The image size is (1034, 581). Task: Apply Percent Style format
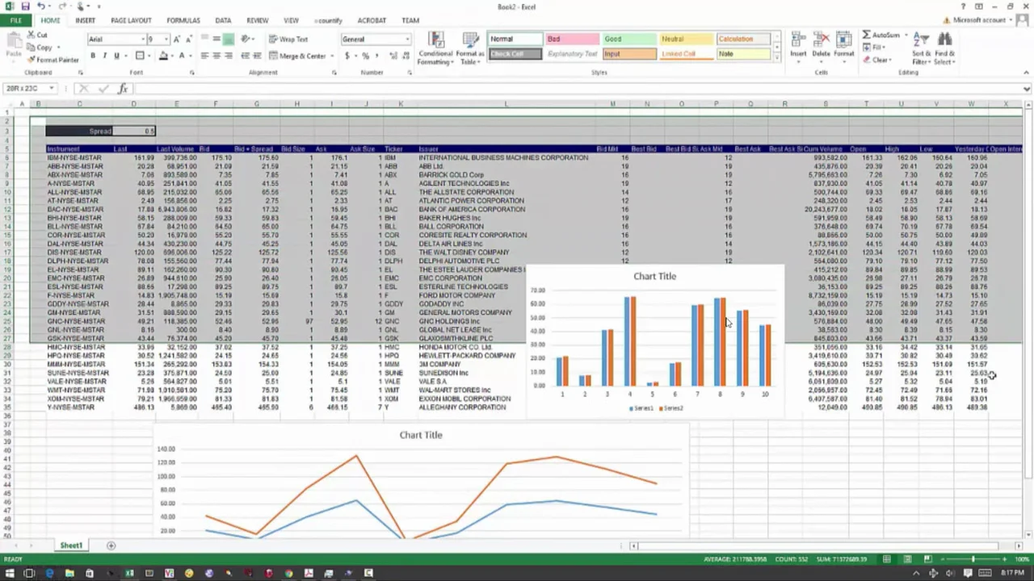(366, 56)
